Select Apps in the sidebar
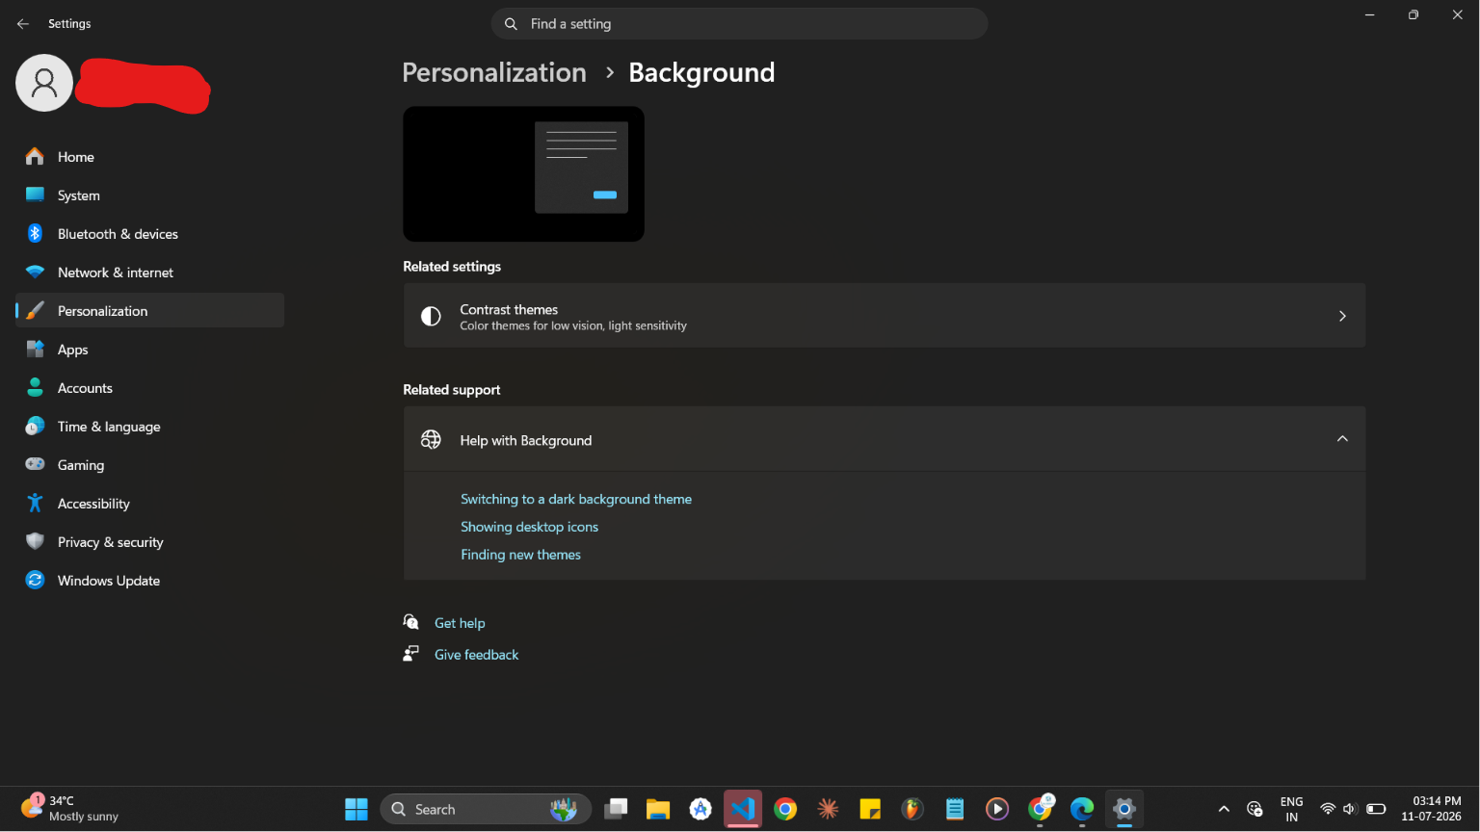1480x832 pixels. [x=149, y=350]
